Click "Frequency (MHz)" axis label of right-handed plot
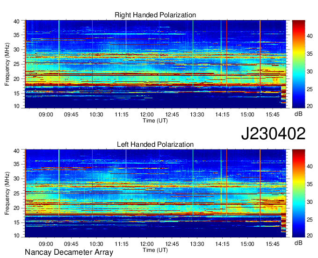 coord(7,64)
